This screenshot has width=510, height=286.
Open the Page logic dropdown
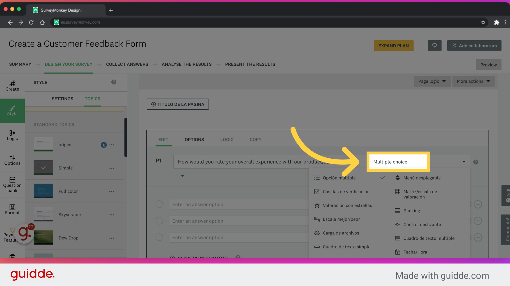[x=432, y=81]
